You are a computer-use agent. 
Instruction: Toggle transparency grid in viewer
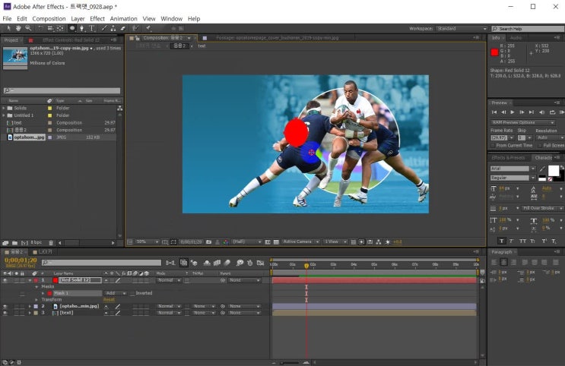276,241
